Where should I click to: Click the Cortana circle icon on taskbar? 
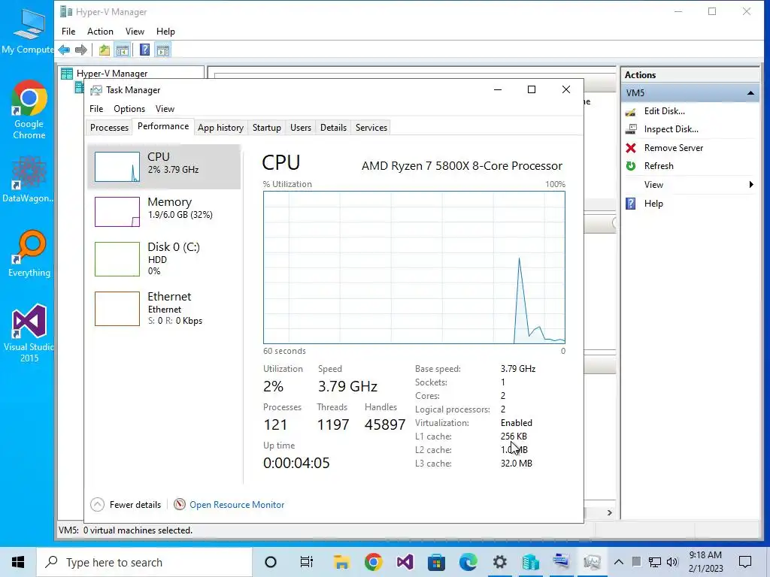tap(271, 562)
